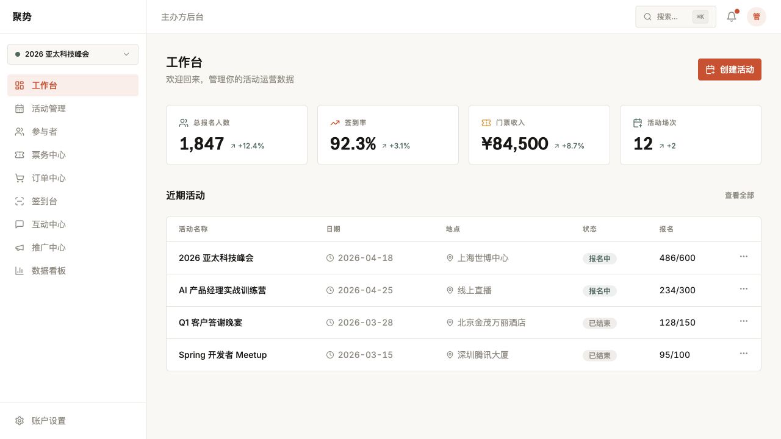Click the 互动中心 chat bubble icon

[20, 224]
